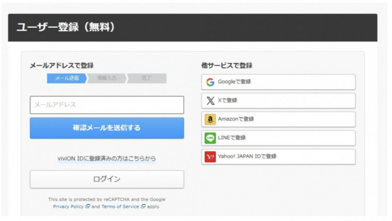Send confirmation with 確認メールを送信する button
The width and height of the screenshot is (392, 221).
(107, 128)
